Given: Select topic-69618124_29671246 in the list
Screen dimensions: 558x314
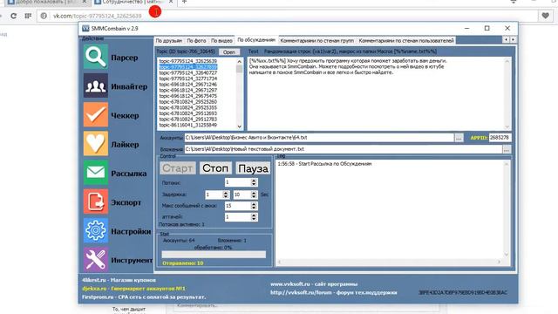Looking at the screenshot, I should tap(188, 85).
